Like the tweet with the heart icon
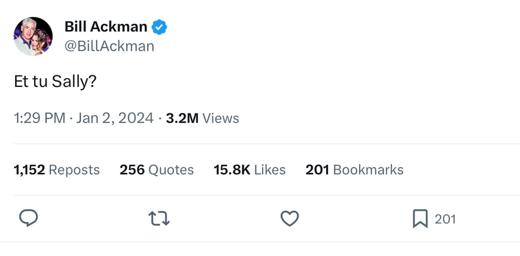This screenshot has width=520, height=256. 290,218
